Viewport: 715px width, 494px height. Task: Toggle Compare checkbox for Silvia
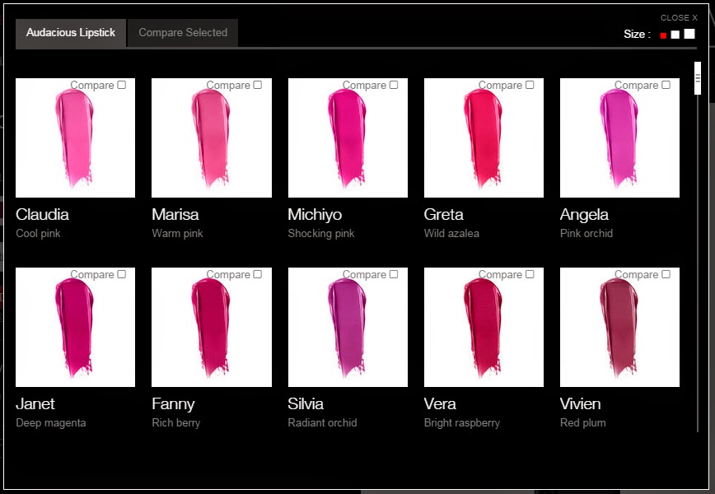click(x=394, y=274)
